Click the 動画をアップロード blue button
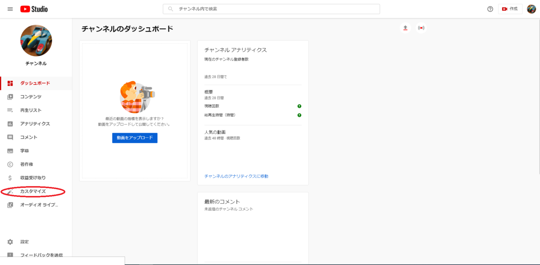This screenshot has width=540, height=265. (135, 138)
